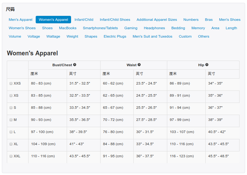The width and height of the screenshot is (247, 175).
Task: Open the Infant/Child Shoes tab
Action: pyautogui.click(x=115, y=20)
